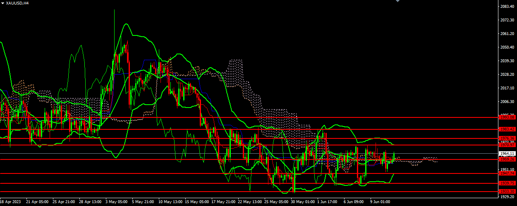Open the dropdown arrow beside XAUUSD,H4
517x206 pixels.
2,3
